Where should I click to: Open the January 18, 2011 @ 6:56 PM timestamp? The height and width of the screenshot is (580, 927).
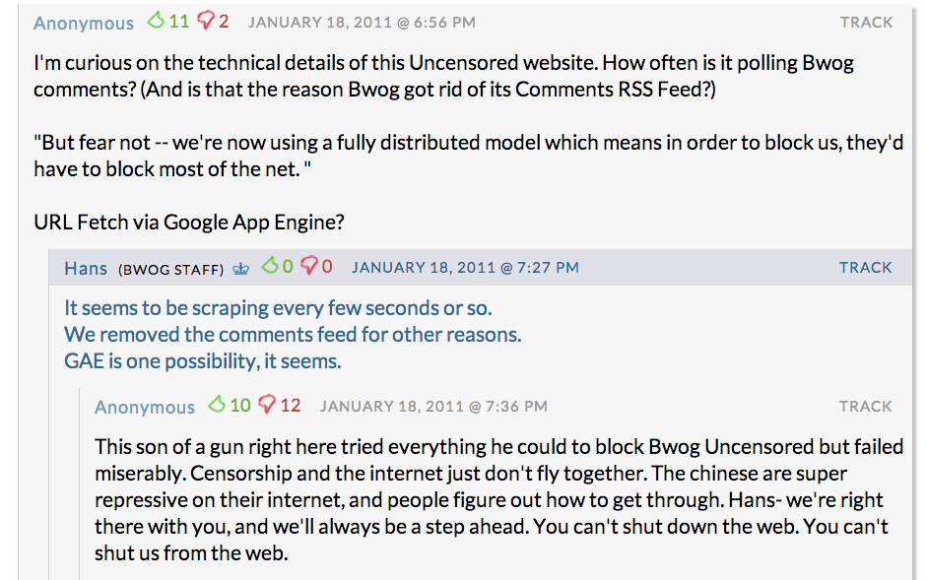click(362, 22)
